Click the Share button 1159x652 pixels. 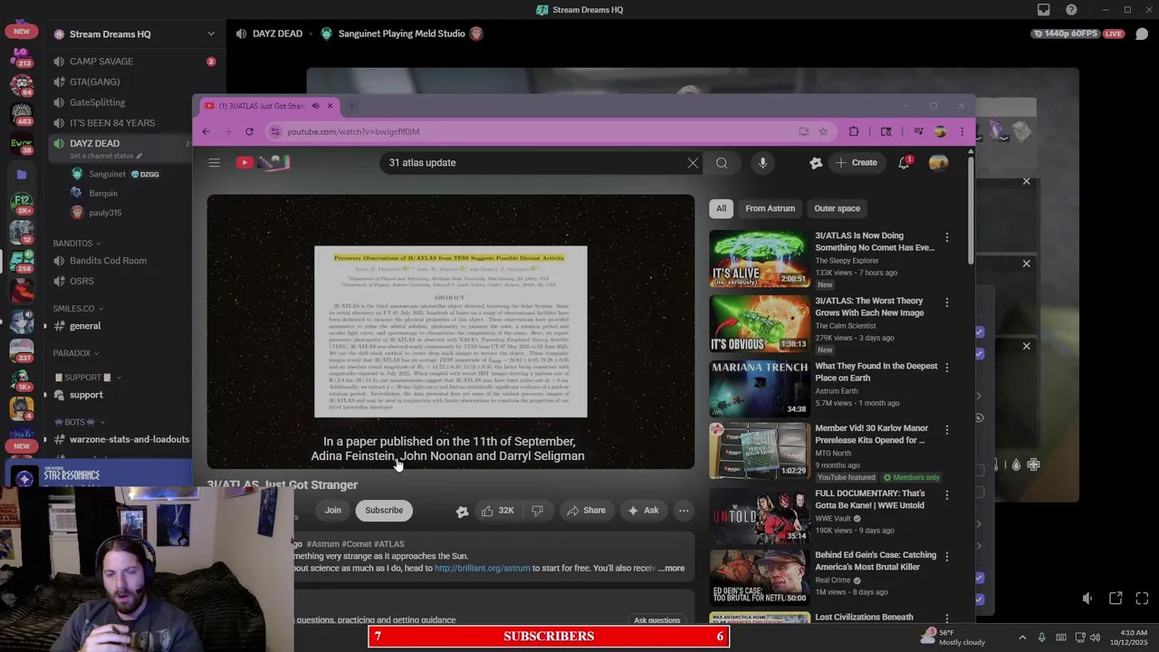click(586, 511)
